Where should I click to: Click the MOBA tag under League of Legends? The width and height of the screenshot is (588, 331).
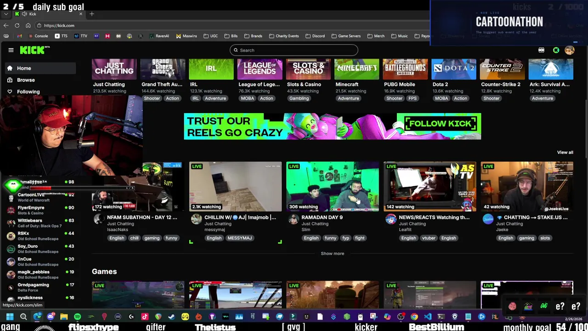[x=247, y=98]
